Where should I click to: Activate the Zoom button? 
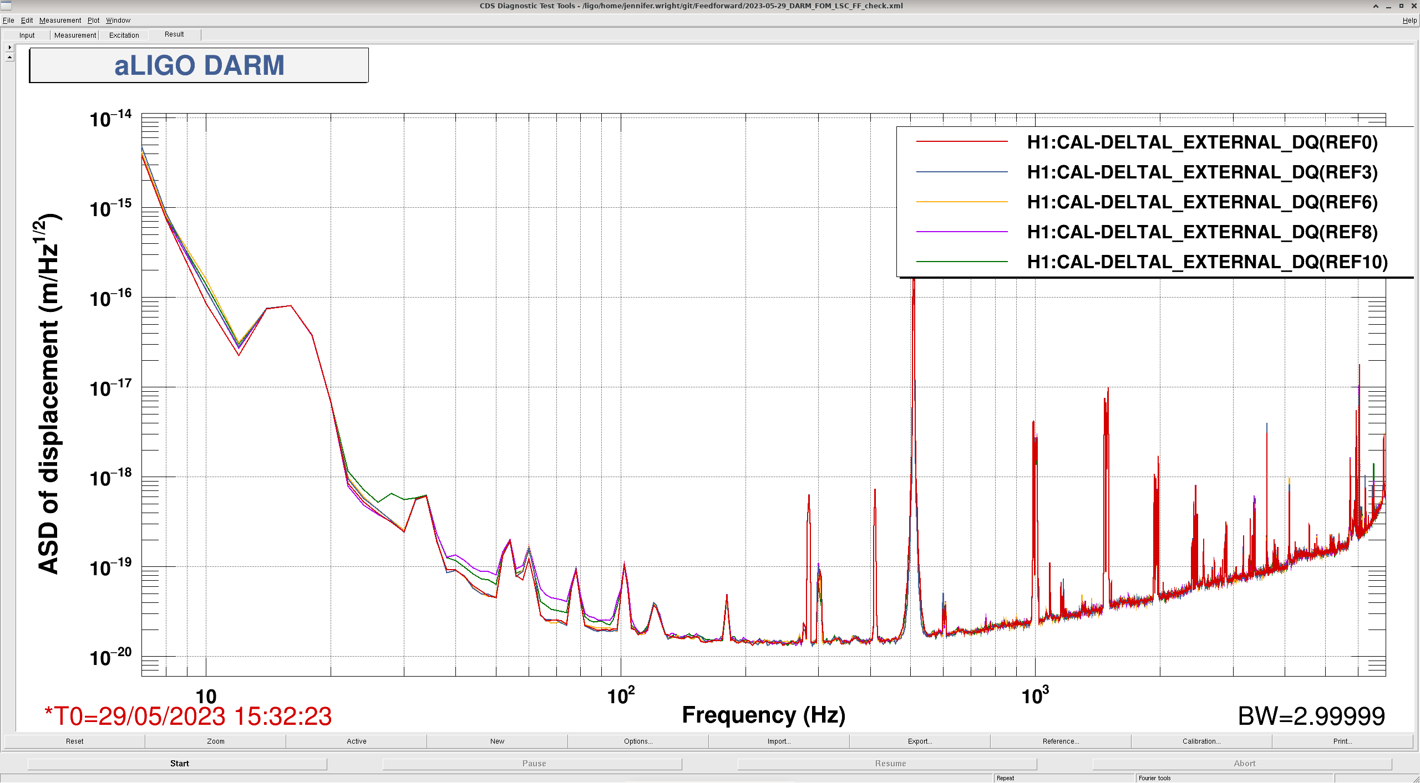click(215, 741)
